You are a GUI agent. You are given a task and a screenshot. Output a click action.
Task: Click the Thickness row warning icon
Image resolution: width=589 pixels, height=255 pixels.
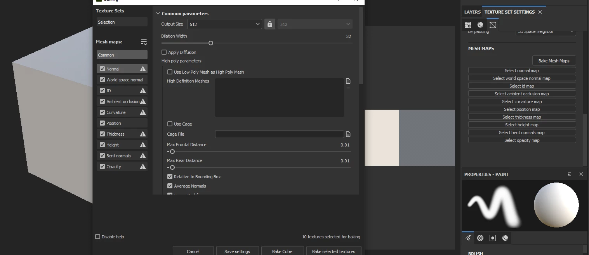click(x=143, y=134)
